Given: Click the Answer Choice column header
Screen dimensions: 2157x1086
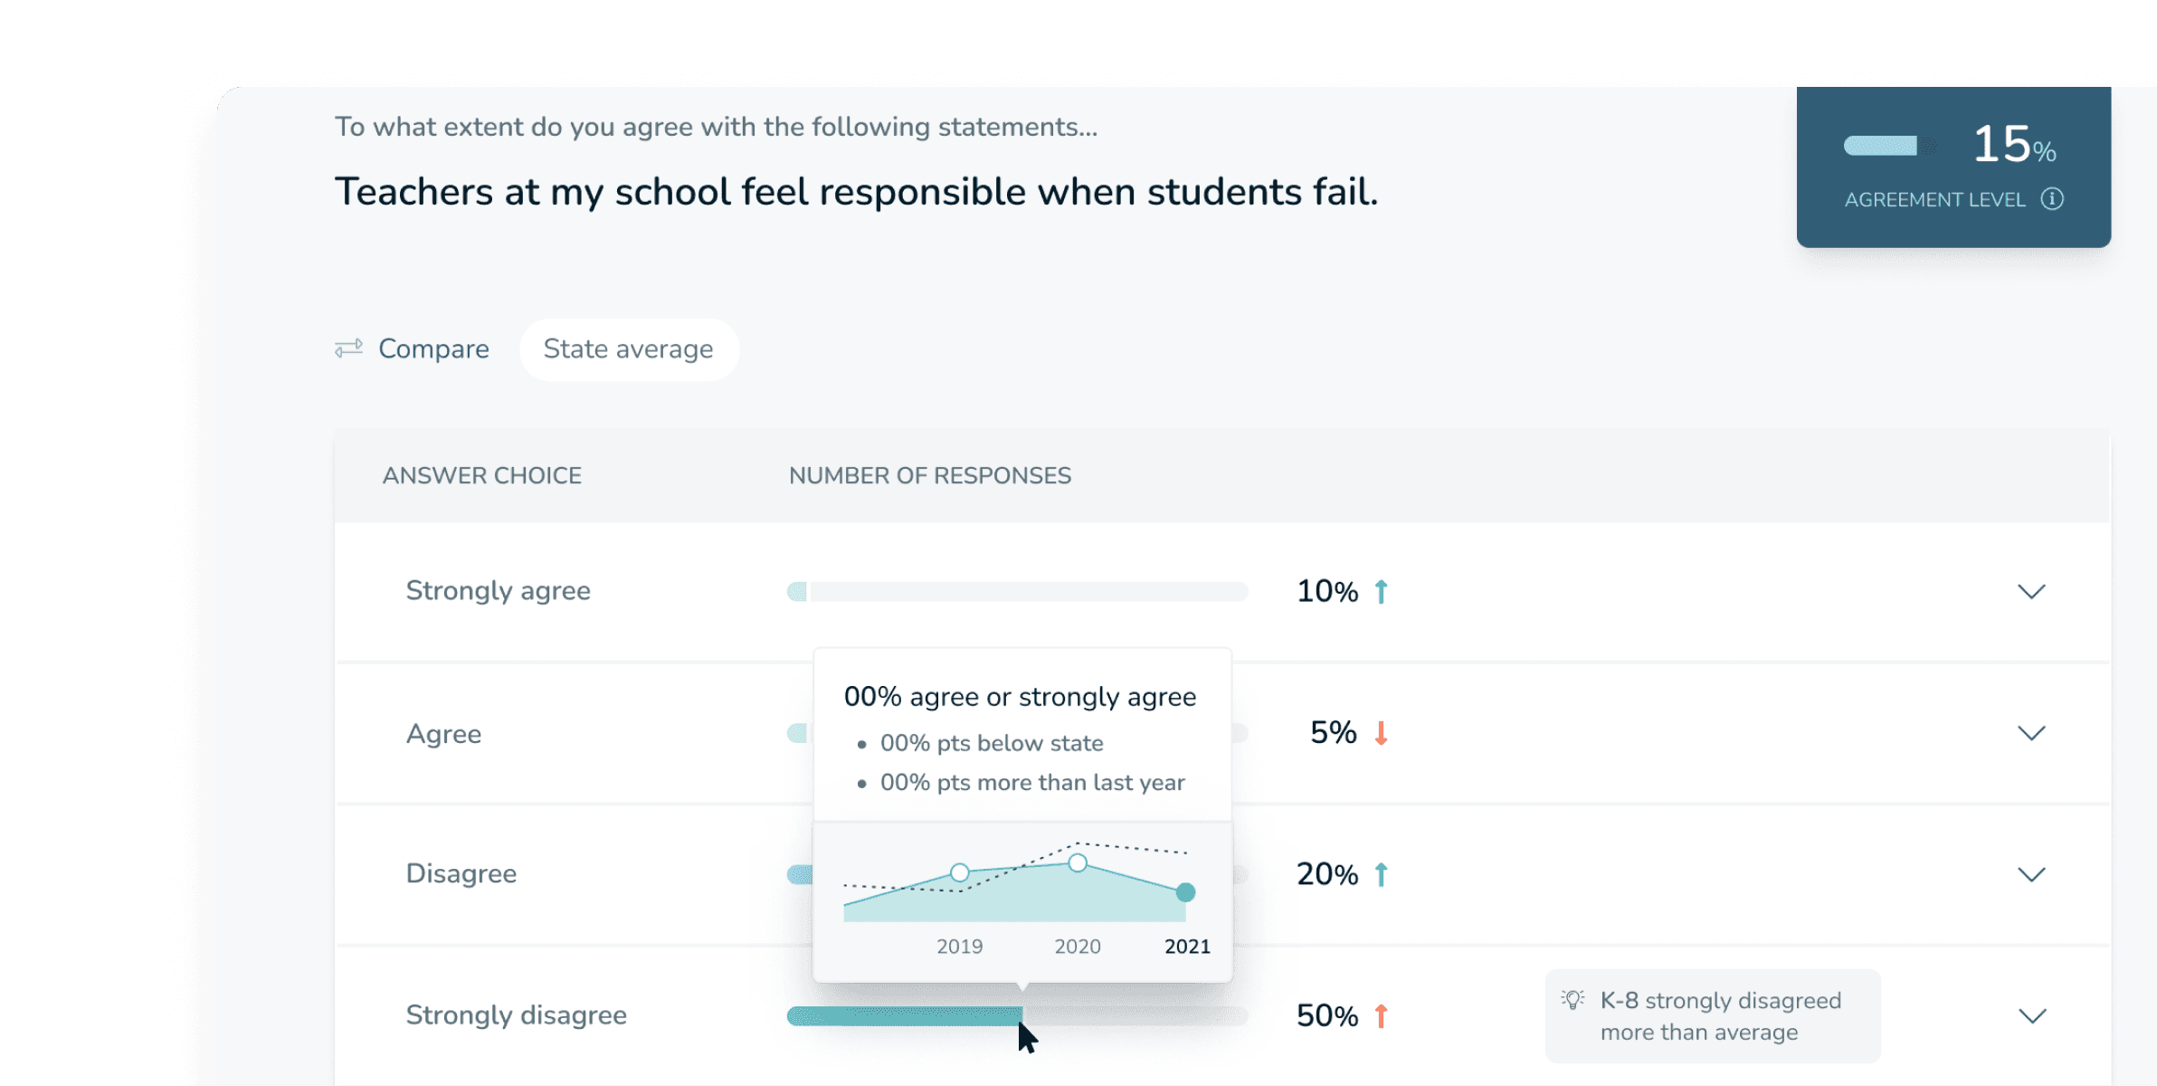Looking at the screenshot, I should pos(482,476).
